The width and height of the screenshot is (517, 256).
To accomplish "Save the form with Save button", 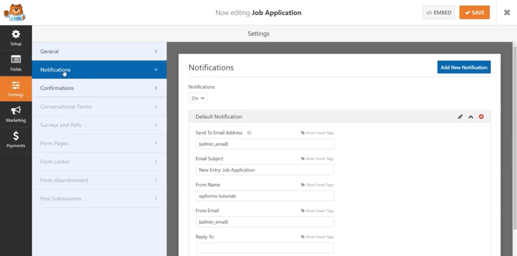I will pyautogui.click(x=475, y=13).
